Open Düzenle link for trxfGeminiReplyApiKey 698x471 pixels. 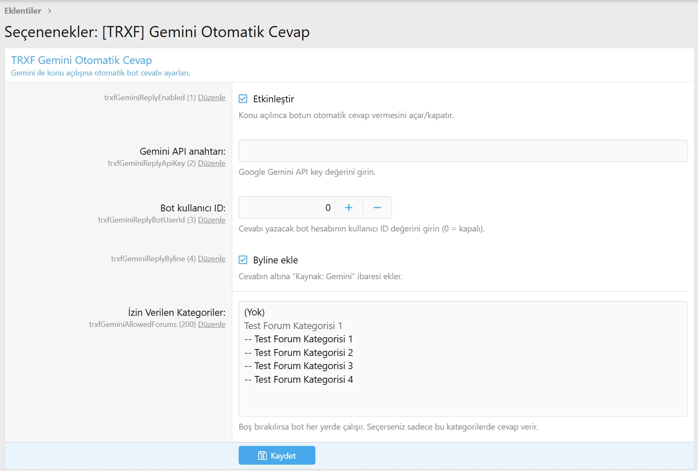pos(211,163)
